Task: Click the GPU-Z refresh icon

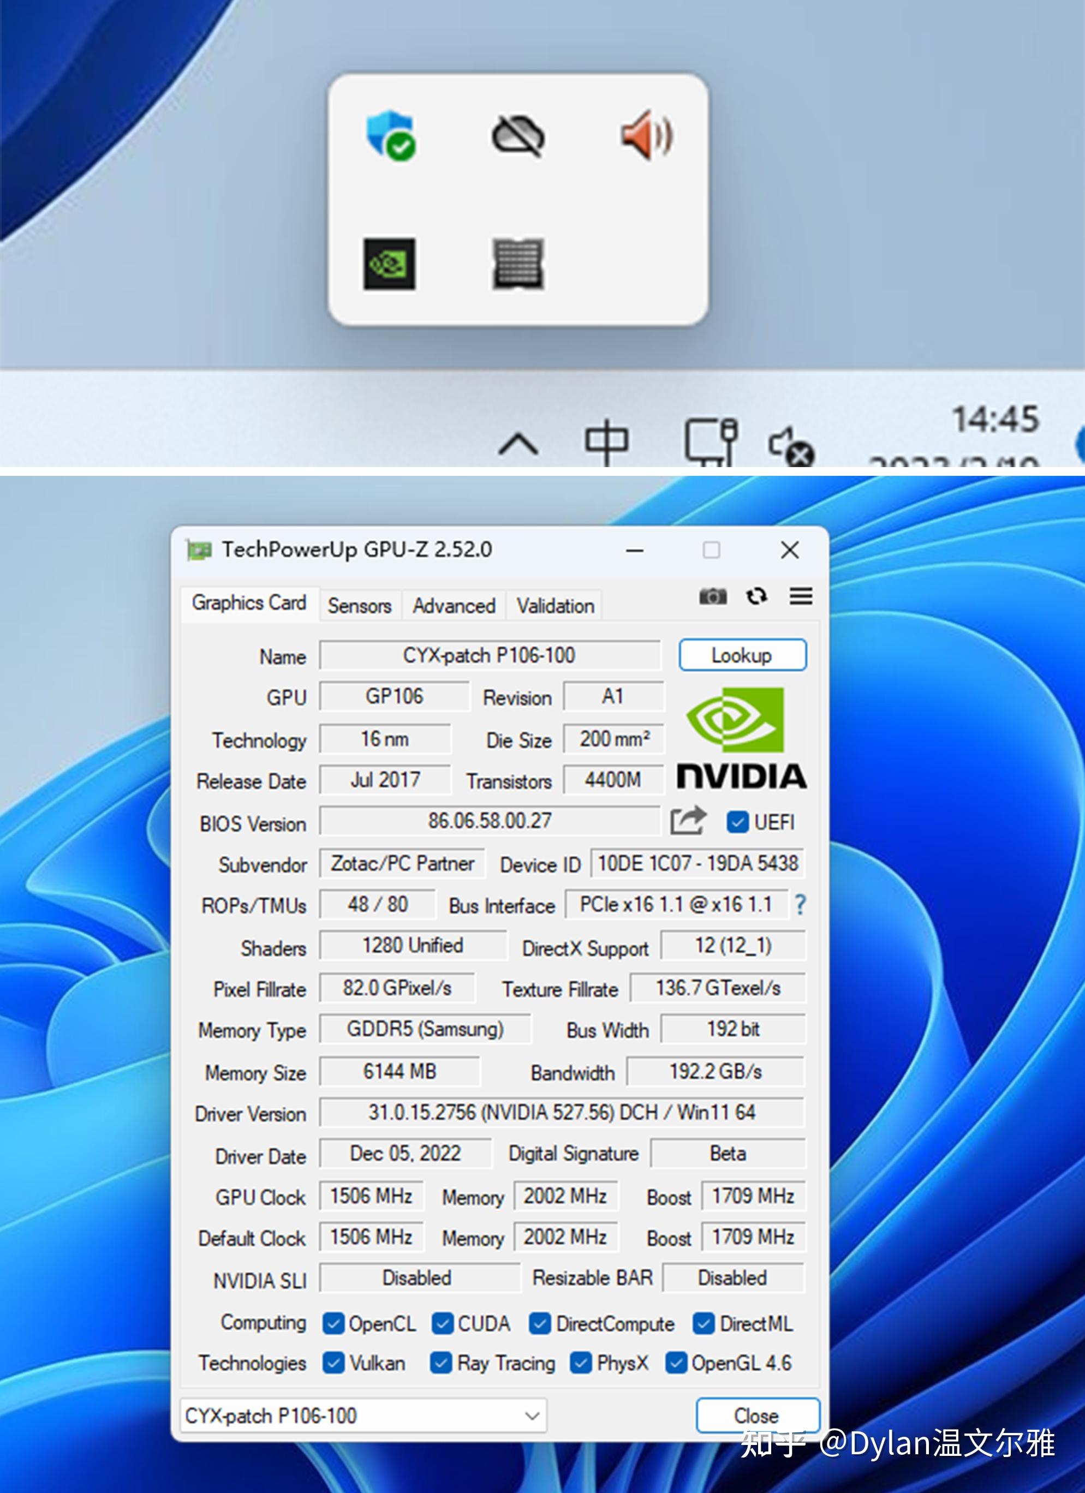Action: 756,596
